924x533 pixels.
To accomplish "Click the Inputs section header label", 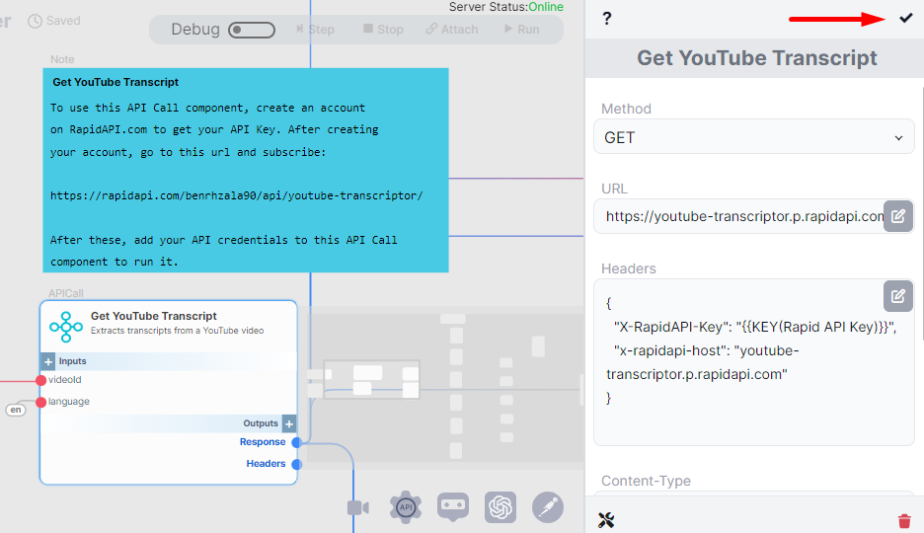I will pyautogui.click(x=72, y=361).
